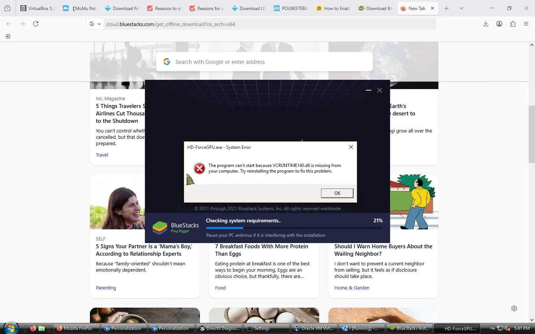Open the 5 Things Travelers article headline

[120, 114]
